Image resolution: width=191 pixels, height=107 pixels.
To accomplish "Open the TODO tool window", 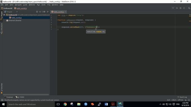I will click(x=20, y=97).
